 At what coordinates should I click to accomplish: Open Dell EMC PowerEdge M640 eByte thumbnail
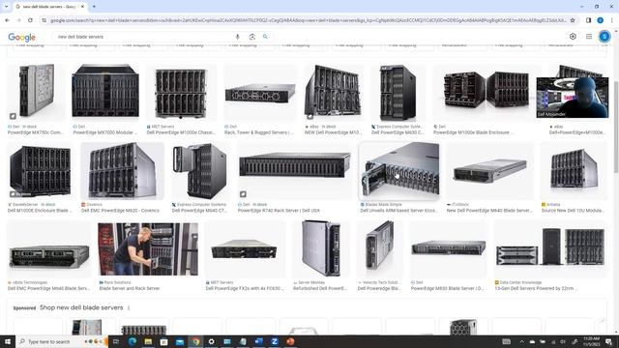pos(49,249)
